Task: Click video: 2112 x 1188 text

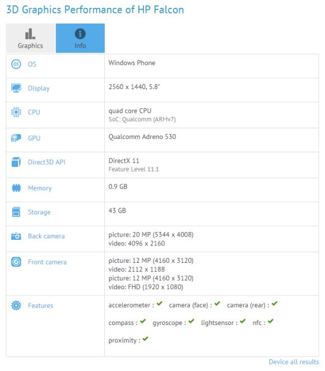Action: coord(137,270)
